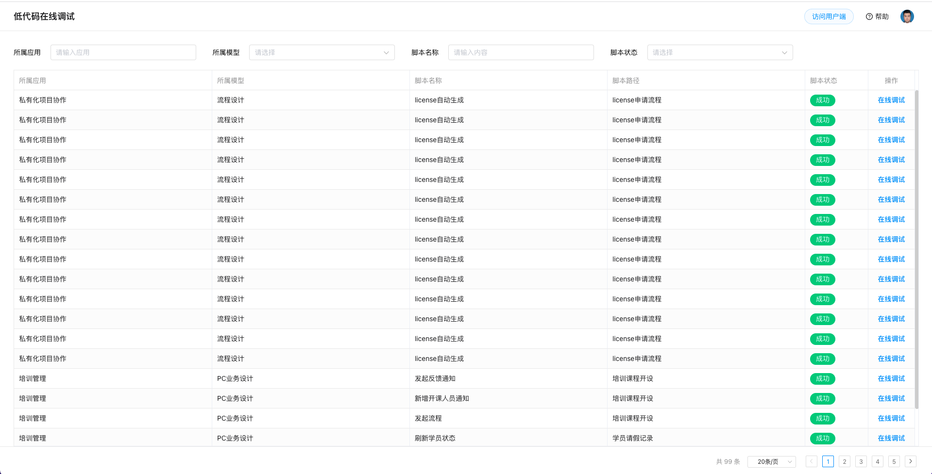This screenshot has width=932, height=474.
Task: Click the user avatar icon
Action: click(907, 16)
